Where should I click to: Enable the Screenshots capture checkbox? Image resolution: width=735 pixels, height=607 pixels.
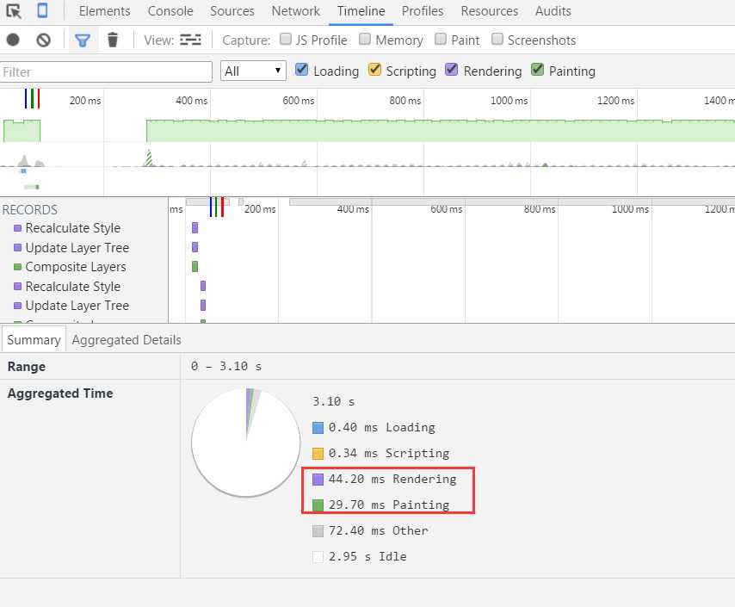point(497,39)
